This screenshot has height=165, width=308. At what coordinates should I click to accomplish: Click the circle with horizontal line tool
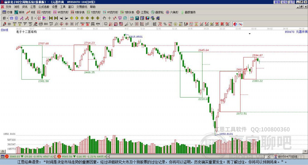pos(41,24)
